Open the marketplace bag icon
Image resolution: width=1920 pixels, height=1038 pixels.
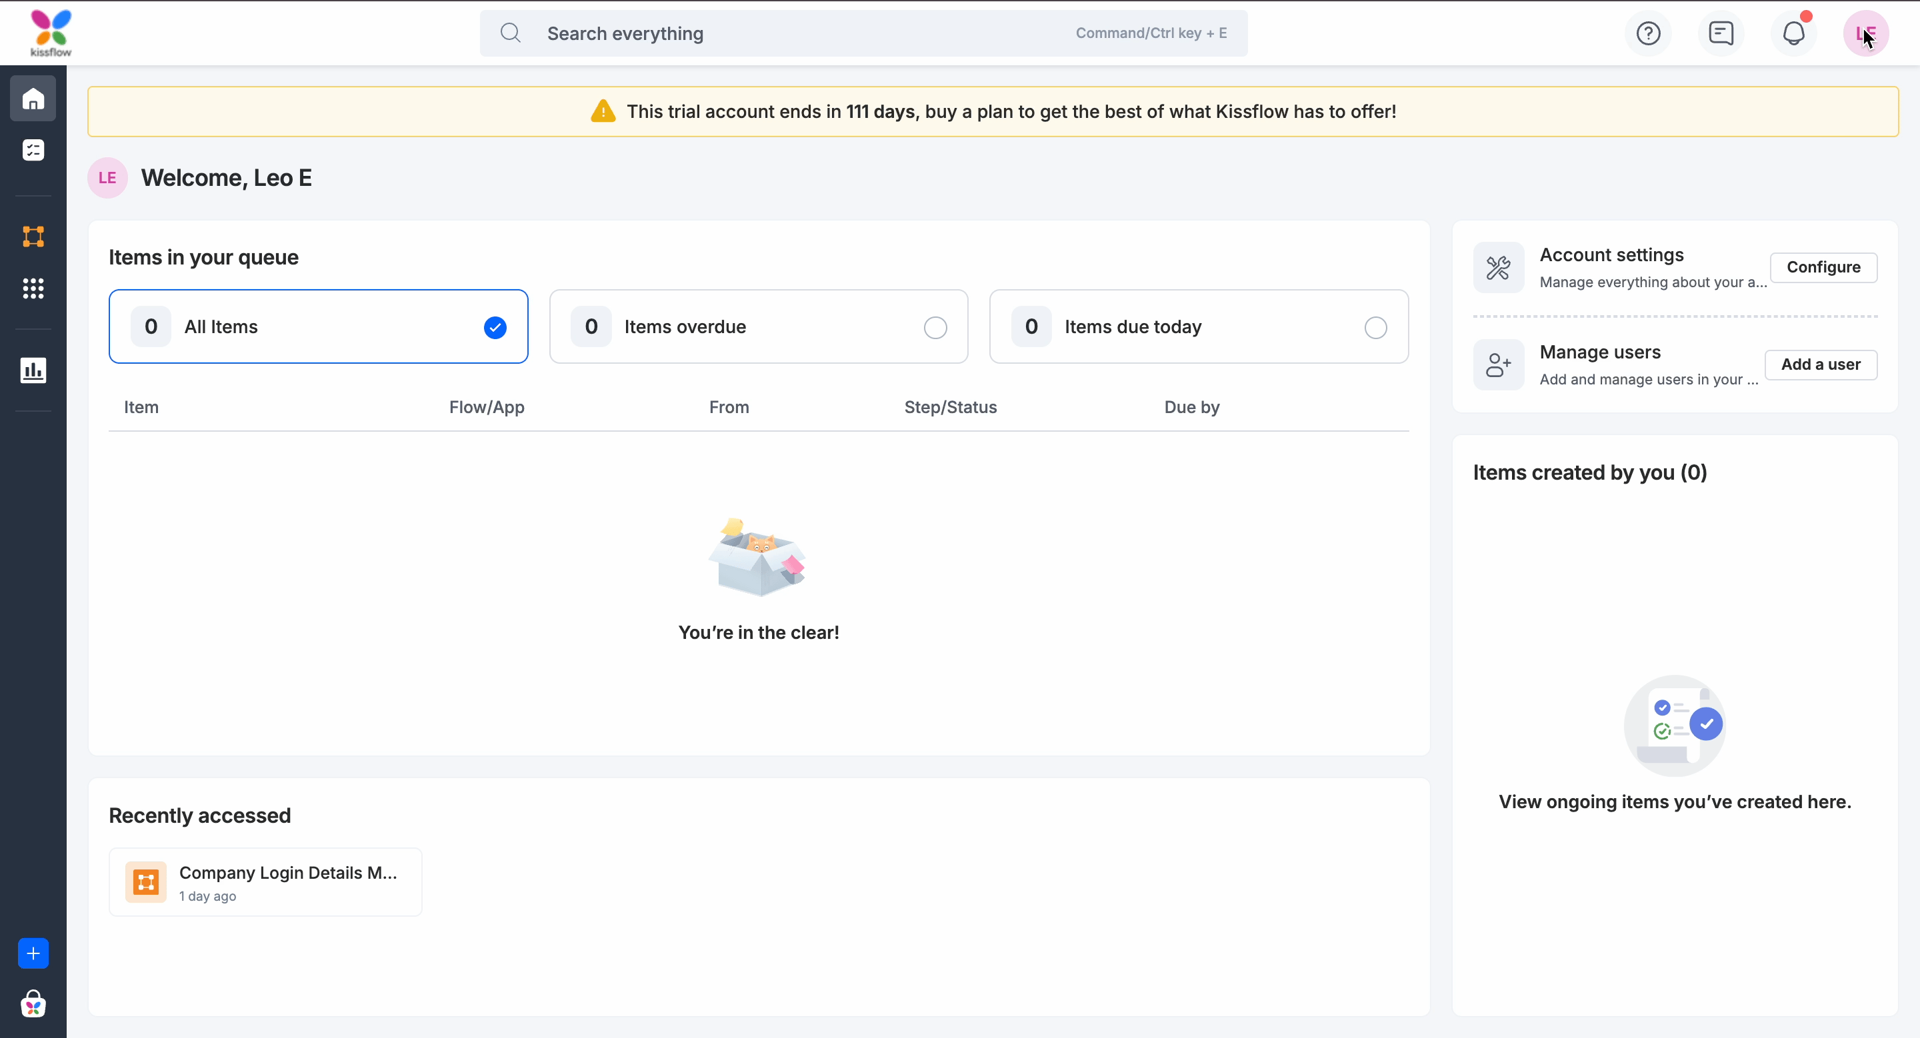click(33, 1005)
